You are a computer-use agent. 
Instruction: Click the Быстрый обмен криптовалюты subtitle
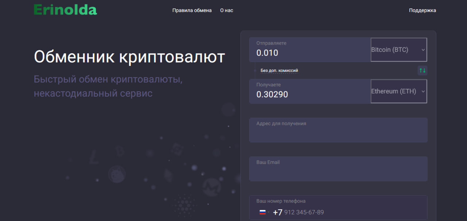coord(108,86)
